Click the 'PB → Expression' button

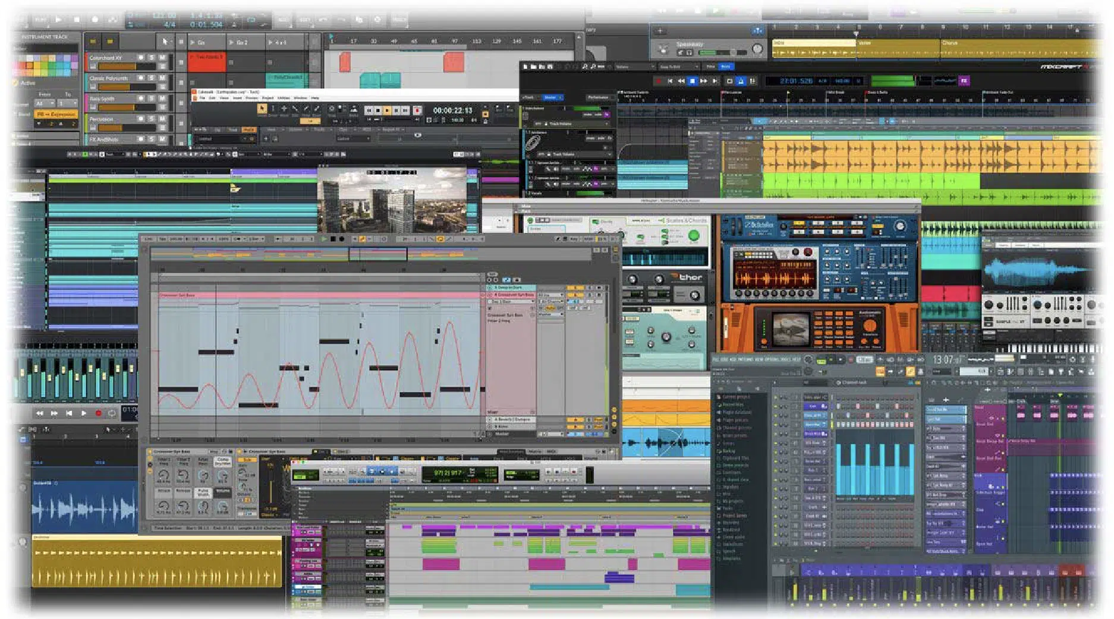coord(56,114)
